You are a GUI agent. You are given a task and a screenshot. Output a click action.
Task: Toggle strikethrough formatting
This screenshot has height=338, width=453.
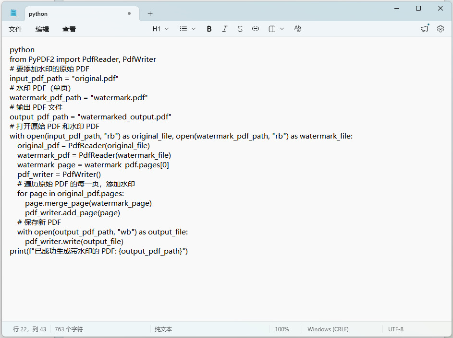[x=240, y=29]
